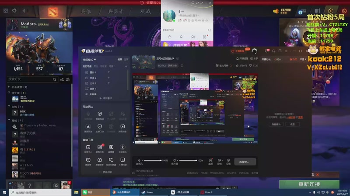The height and width of the screenshot is (196, 350).
Task: Open the scene switcher tool icon
Action: (111, 161)
